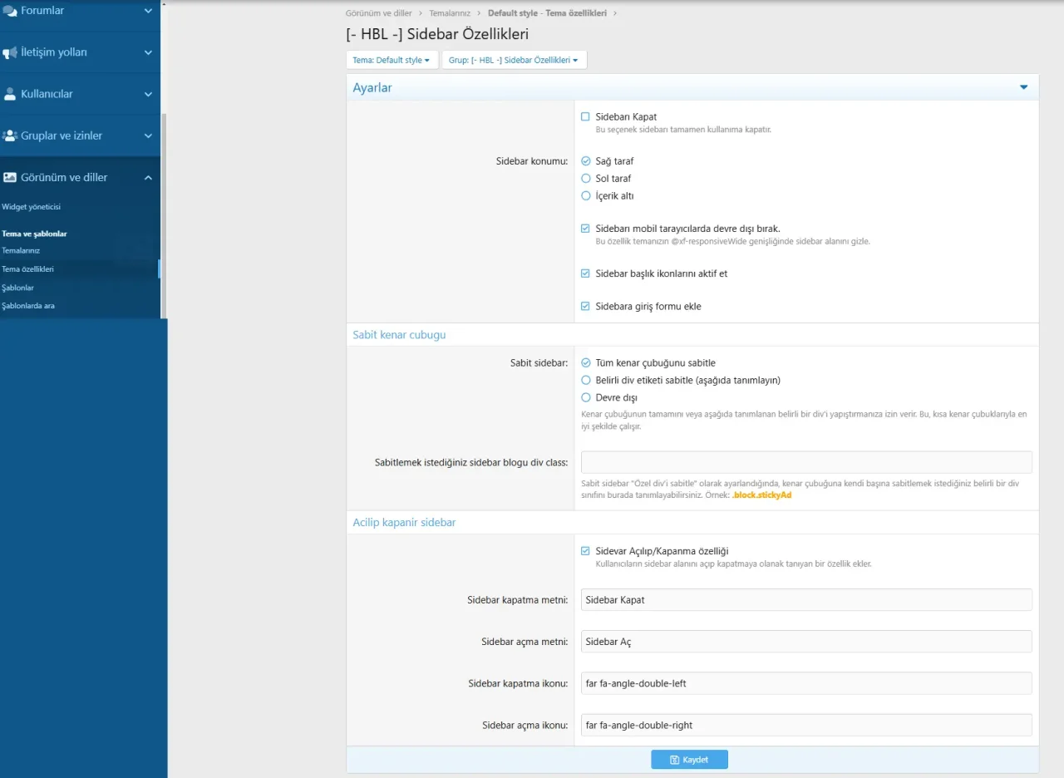The image size is (1064, 778).
Task: Open Widget yöneticisi in side navigation
Action: point(32,207)
